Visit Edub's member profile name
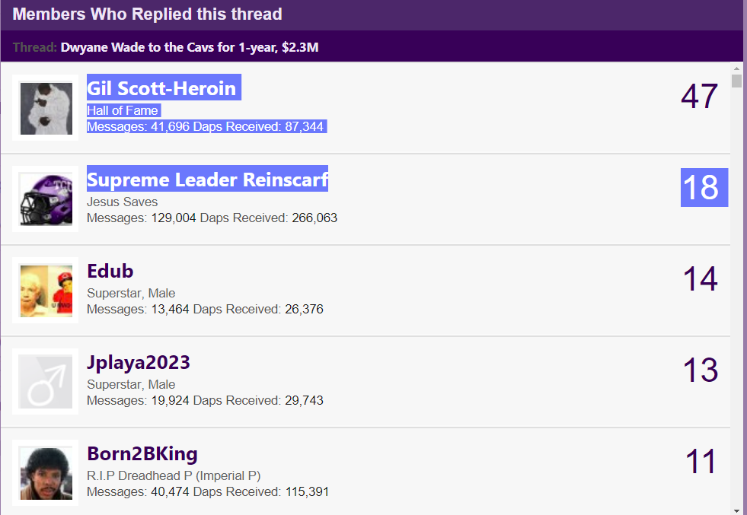This screenshot has height=515, width=747. pos(110,272)
